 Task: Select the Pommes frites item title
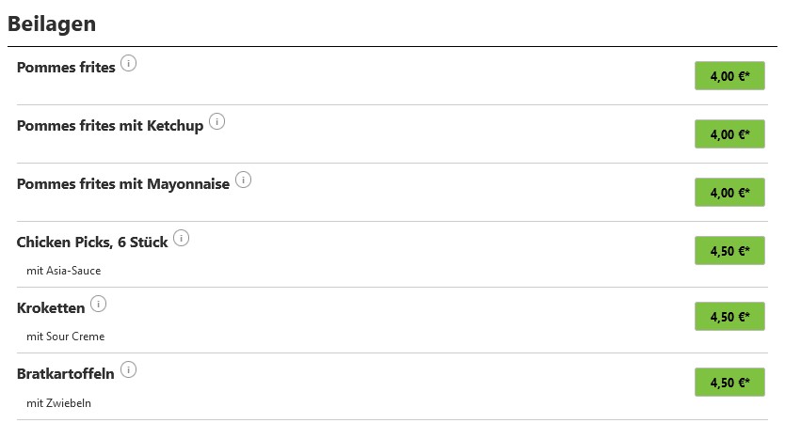66,67
